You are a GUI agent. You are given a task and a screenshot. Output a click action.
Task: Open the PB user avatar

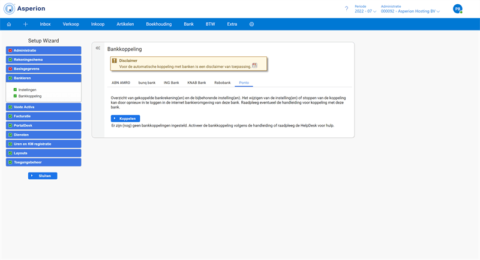458,9
